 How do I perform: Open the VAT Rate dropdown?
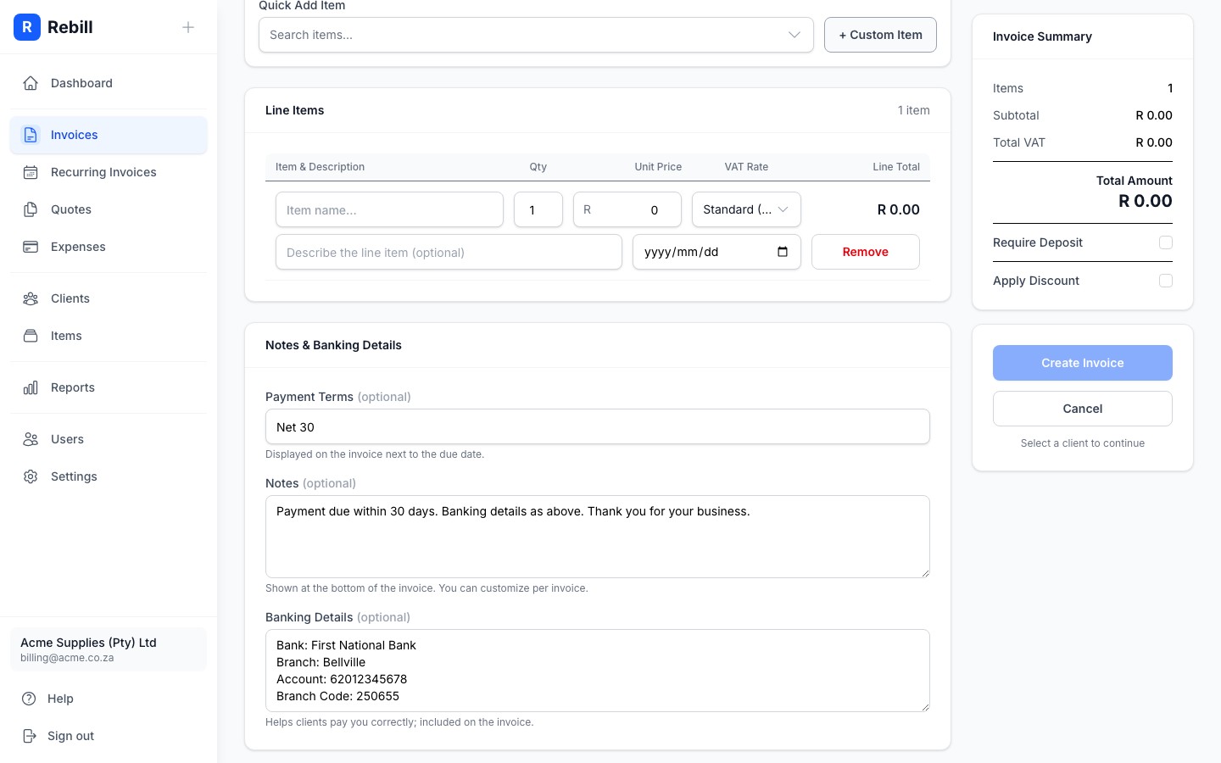[746, 209]
